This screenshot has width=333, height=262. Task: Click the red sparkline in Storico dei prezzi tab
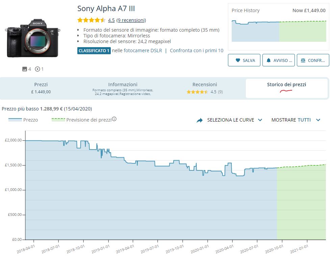point(286,91)
